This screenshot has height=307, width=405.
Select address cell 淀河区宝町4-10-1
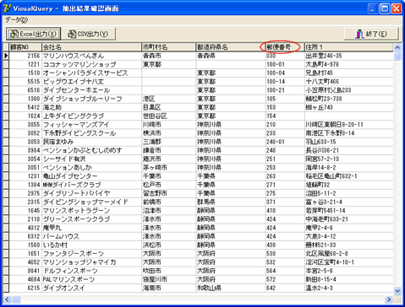point(349,262)
